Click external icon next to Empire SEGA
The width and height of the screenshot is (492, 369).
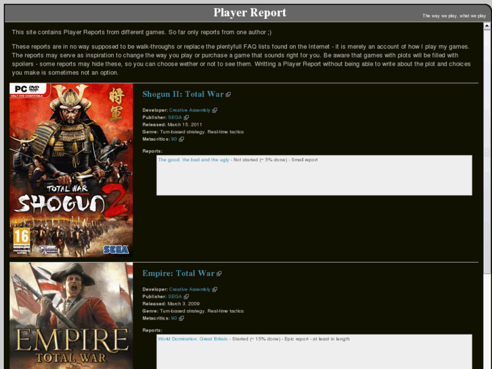[186, 297]
